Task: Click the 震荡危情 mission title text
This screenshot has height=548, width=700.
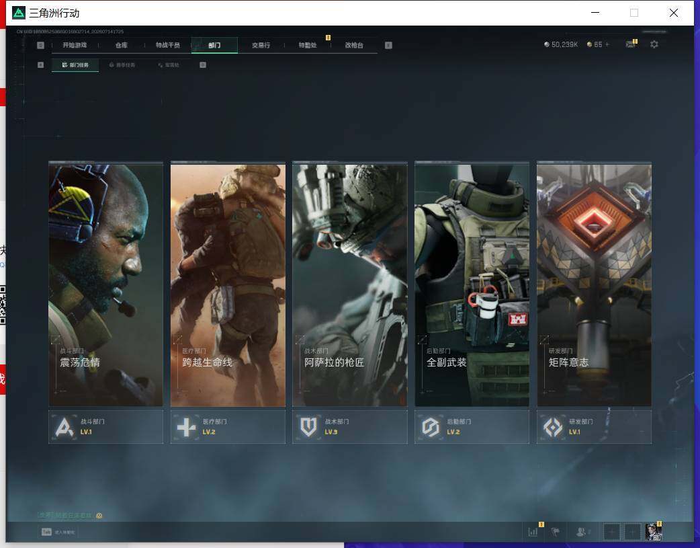Action: 80,362
